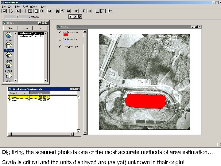221x166 pixels.
Task: Open the Table menu
Action: 17,6
